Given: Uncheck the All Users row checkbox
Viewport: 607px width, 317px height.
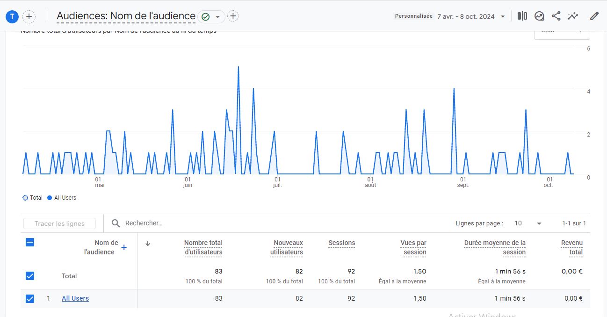Looking at the screenshot, I should tap(30, 298).
